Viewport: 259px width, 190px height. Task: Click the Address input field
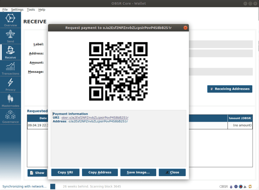pos(221,53)
